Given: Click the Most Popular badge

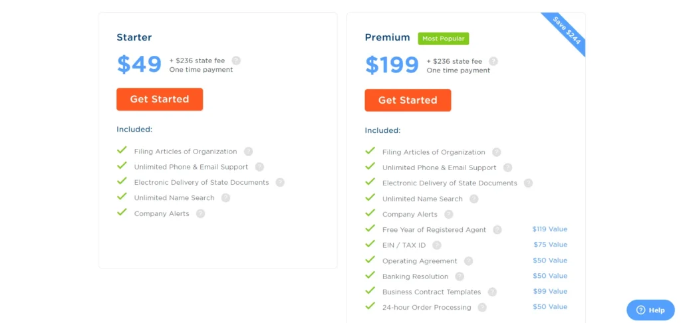Looking at the screenshot, I should point(443,39).
